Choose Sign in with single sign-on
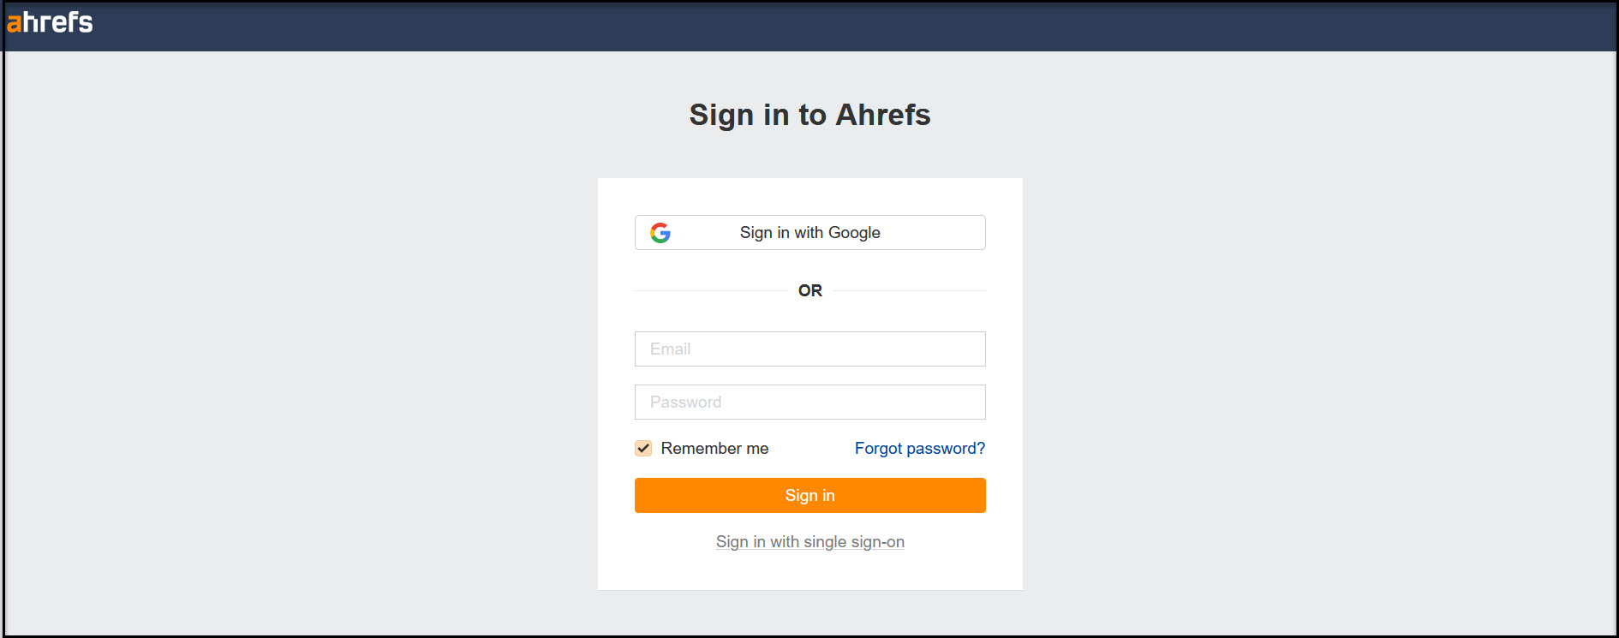 point(809,542)
